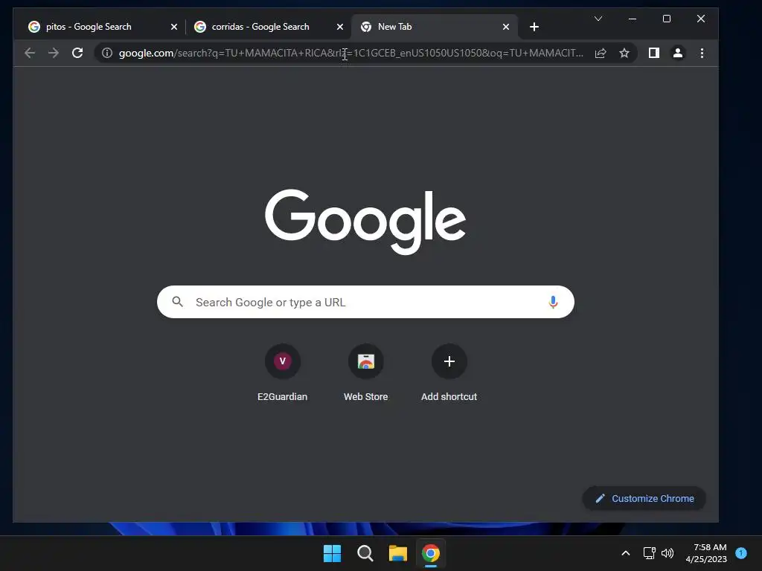Open the network icon in the system tray

point(649,553)
